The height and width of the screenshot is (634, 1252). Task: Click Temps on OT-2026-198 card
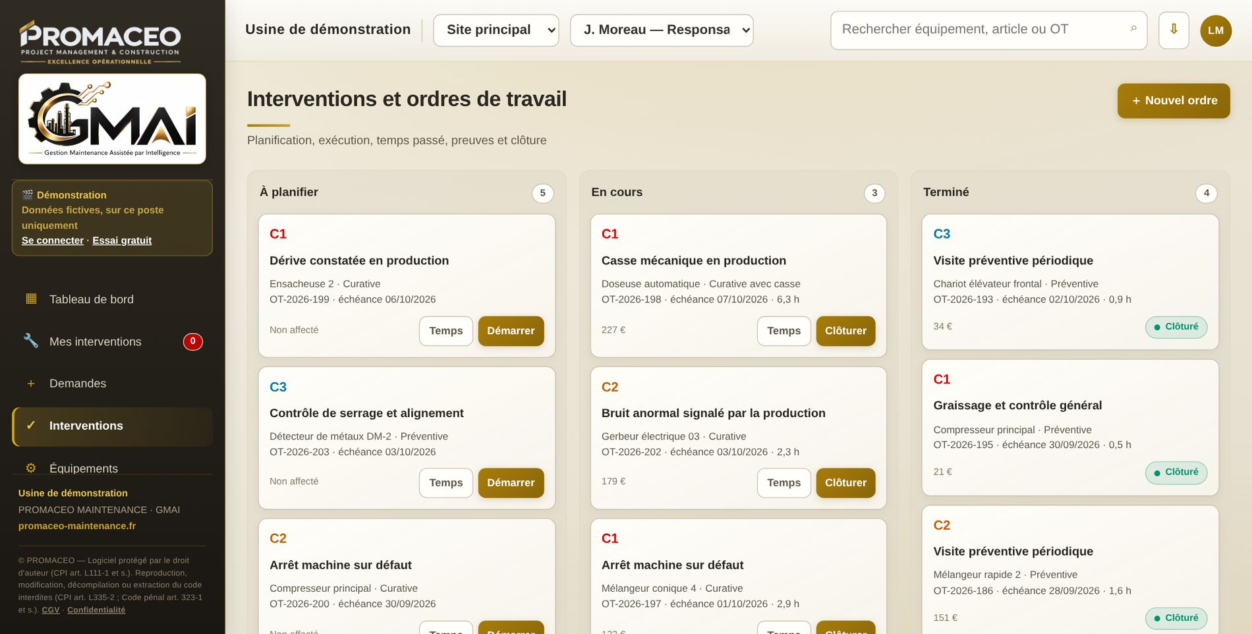coord(784,331)
